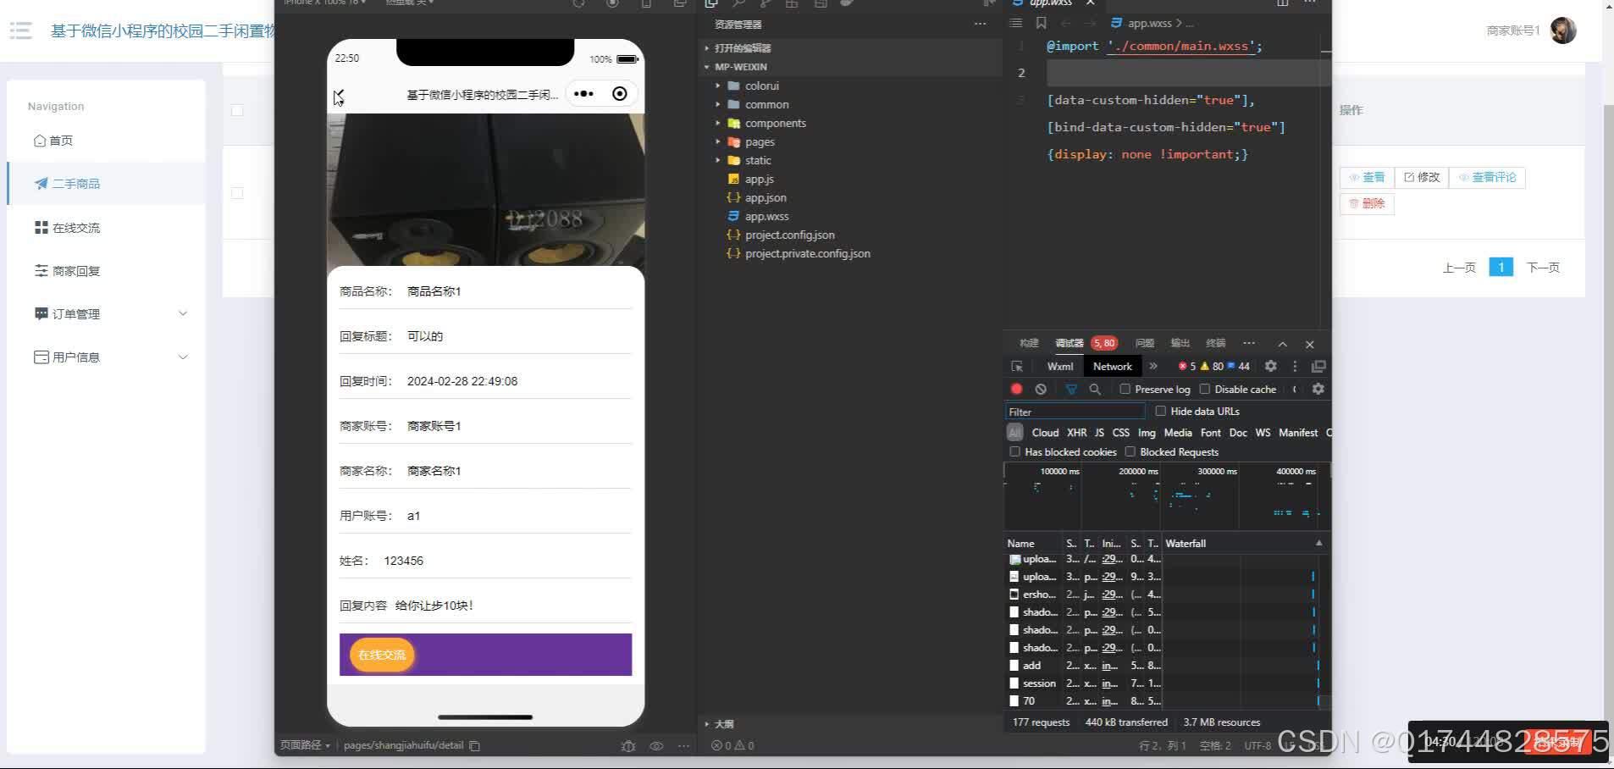Open 商家回复 in the Navigation sidebar
Screen dimensions: 1614x769
[68, 271]
